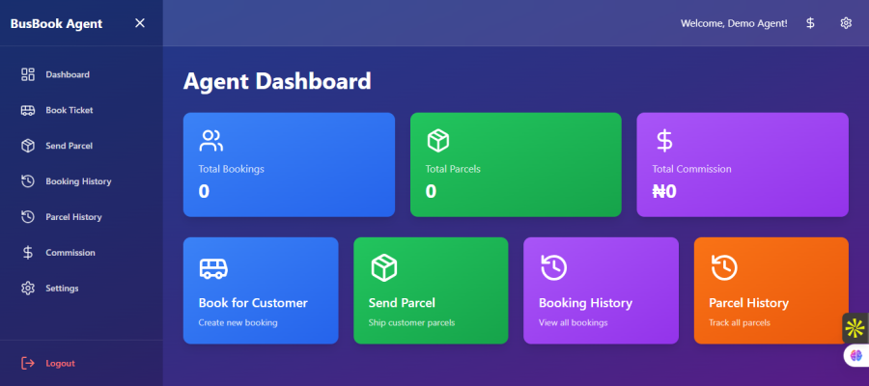Open Settings from the sidebar
Screen dimensions: 869x386
tap(62, 289)
